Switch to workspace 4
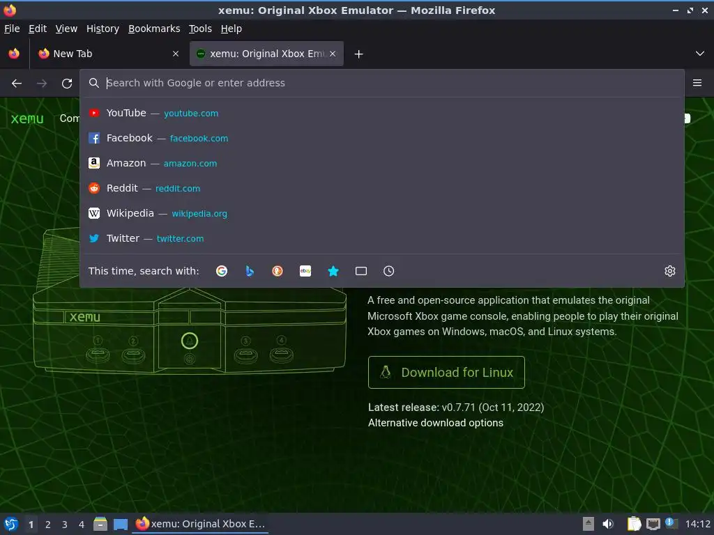The width and height of the screenshot is (714, 535). (82, 525)
